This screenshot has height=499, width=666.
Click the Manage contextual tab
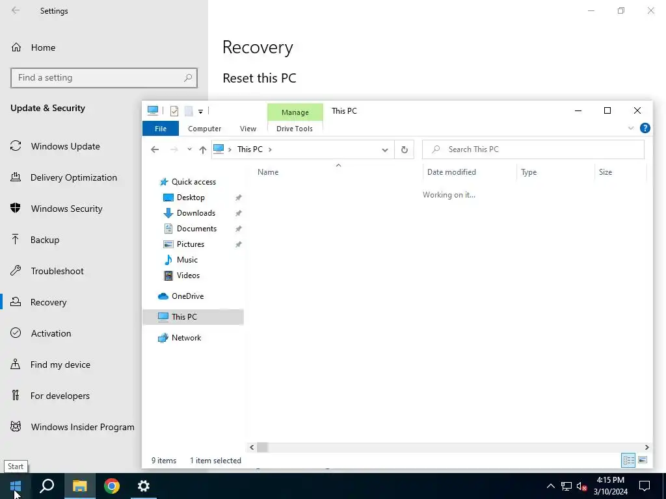click(295, 112)
